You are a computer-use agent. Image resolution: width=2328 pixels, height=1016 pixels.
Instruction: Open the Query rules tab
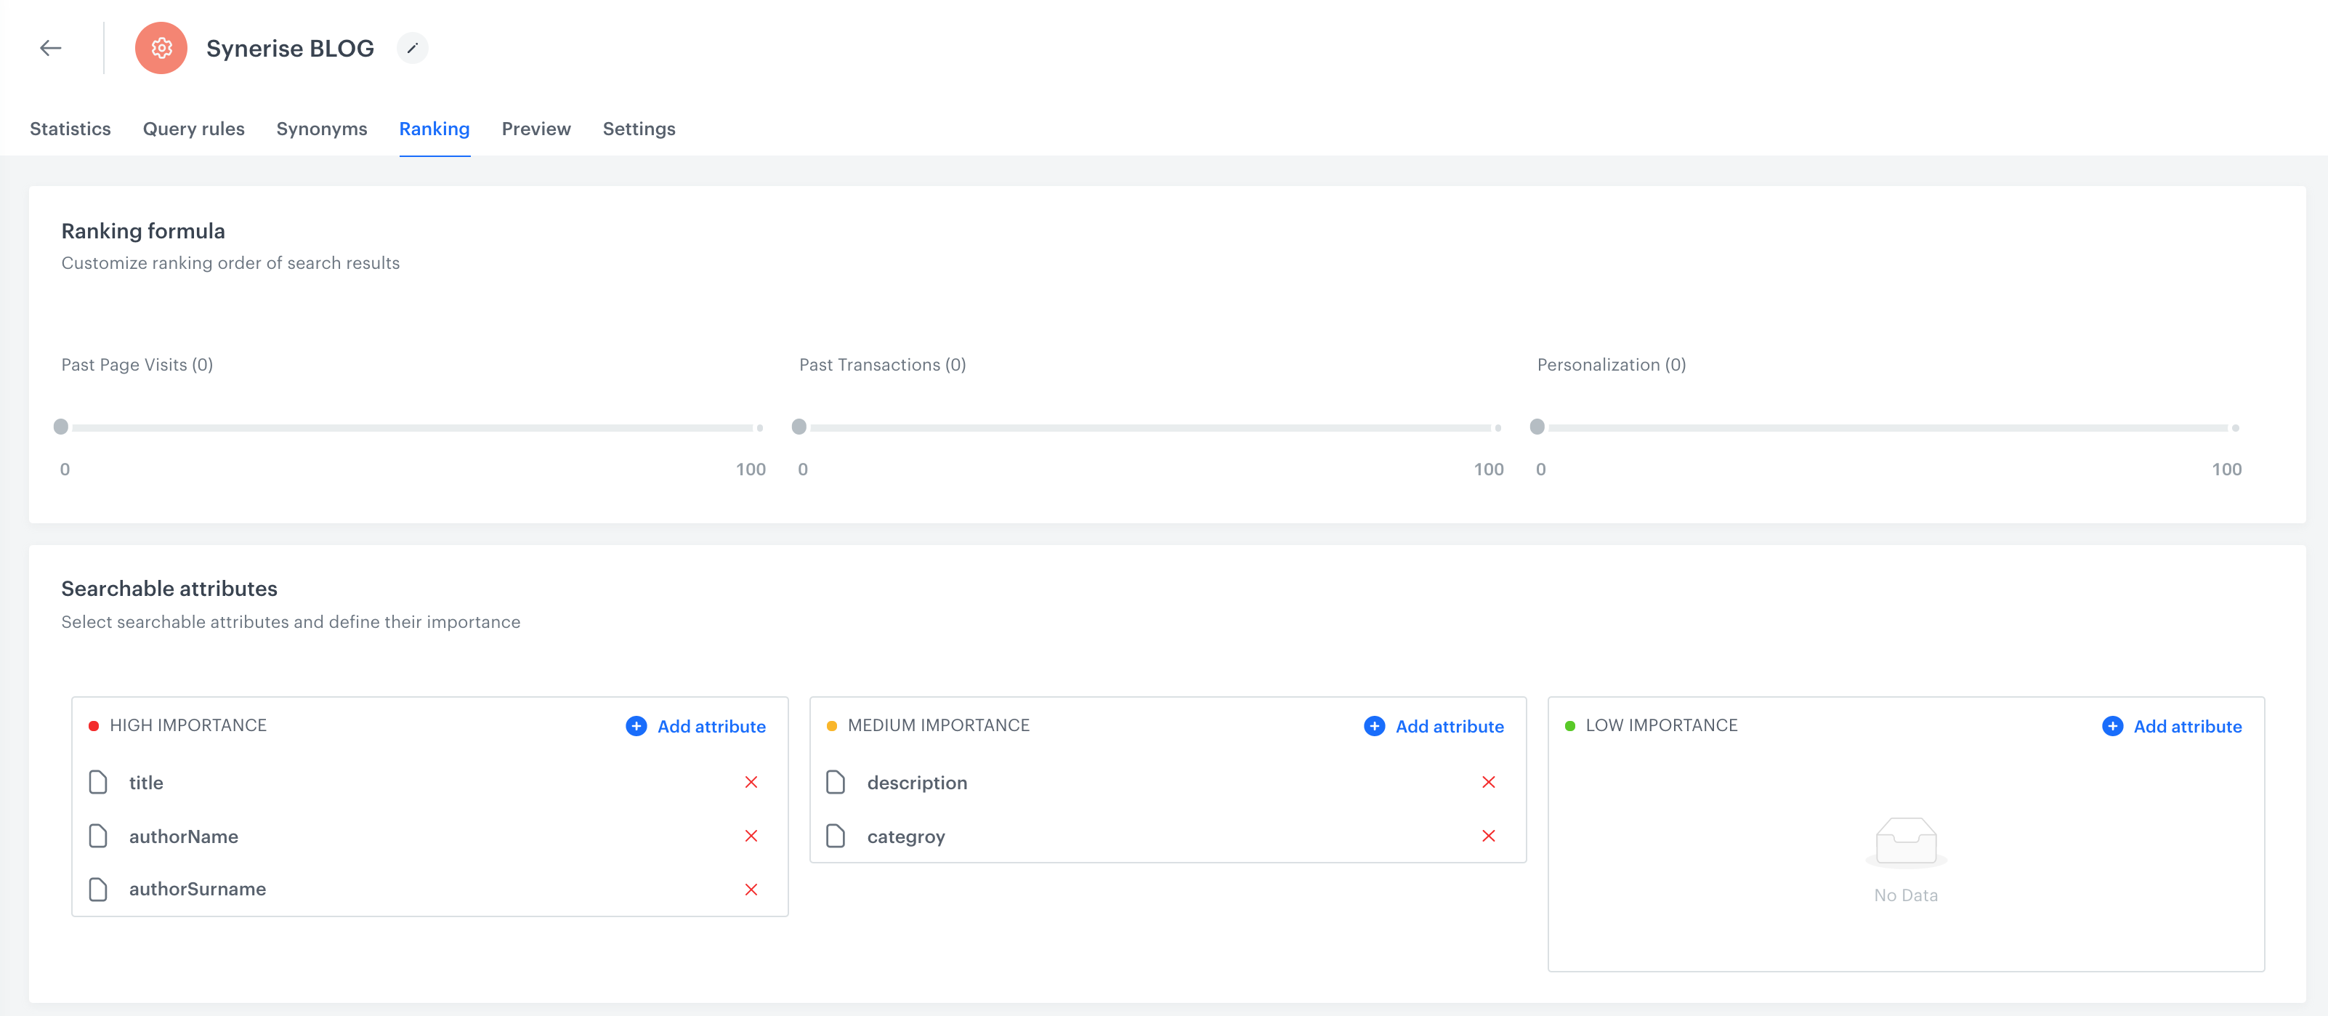click(x=193, y=129)
